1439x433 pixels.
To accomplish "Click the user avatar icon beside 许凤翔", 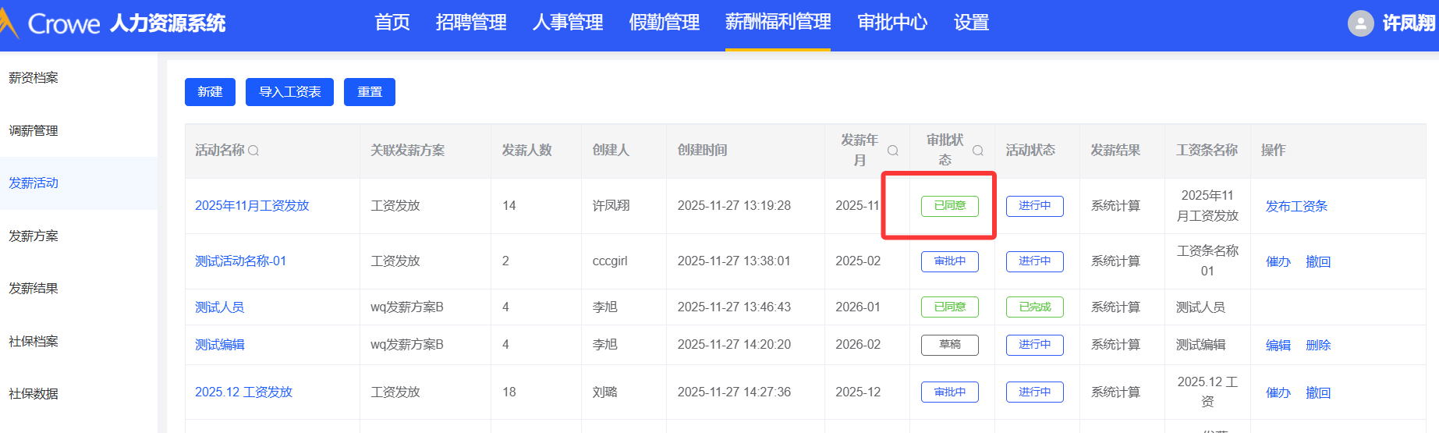I will point(1360,23).
